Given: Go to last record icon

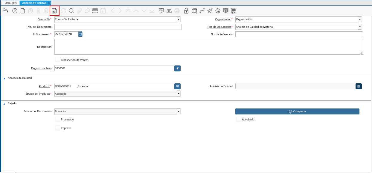Looking at the screenshot, I should (152, 11).
